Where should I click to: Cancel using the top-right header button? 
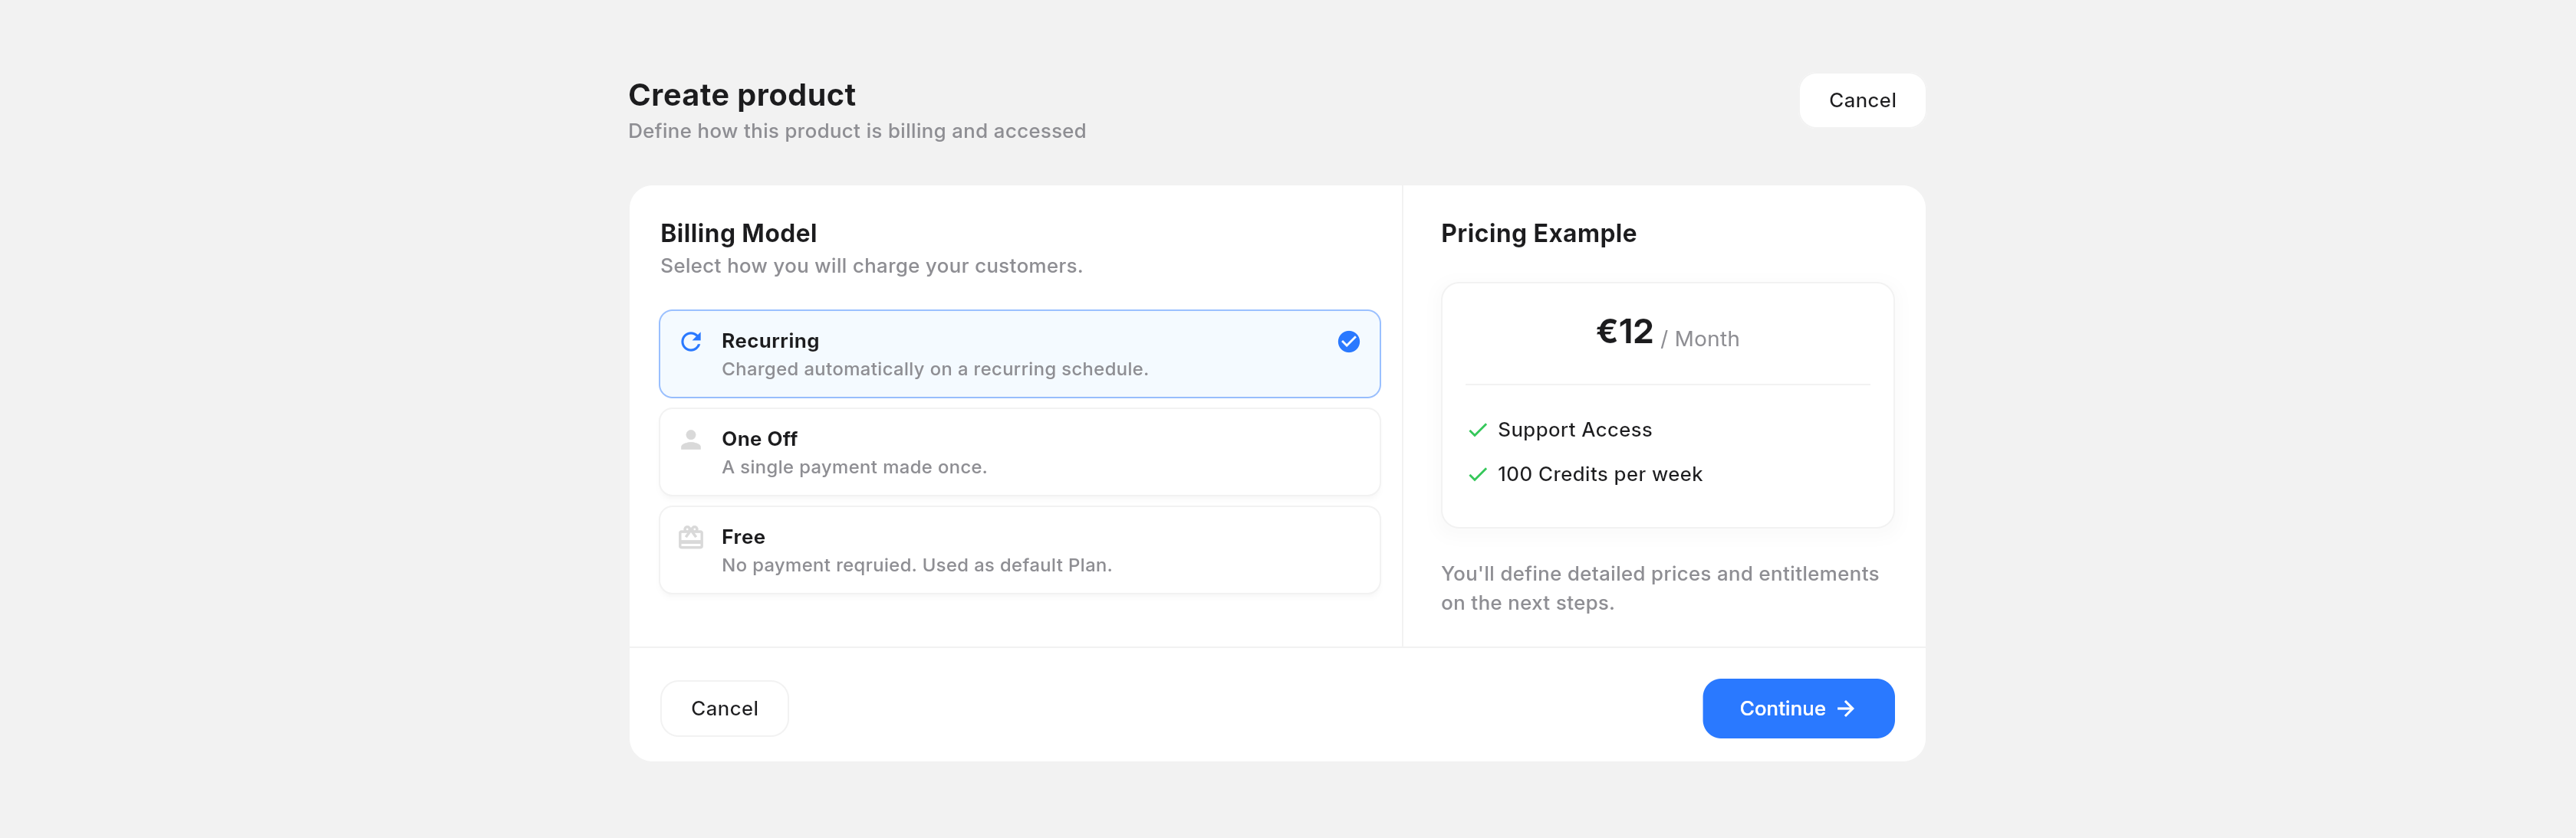(x=1861, y=100)
